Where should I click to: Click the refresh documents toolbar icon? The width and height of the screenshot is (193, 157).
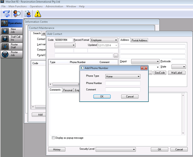(6, 13)
